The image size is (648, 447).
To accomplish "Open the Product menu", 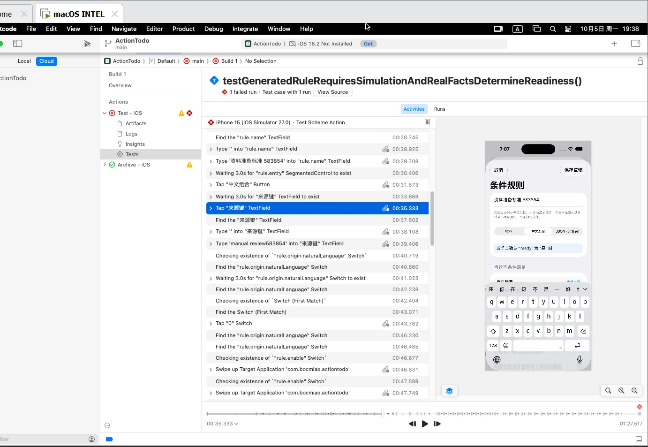I will 183,29.
